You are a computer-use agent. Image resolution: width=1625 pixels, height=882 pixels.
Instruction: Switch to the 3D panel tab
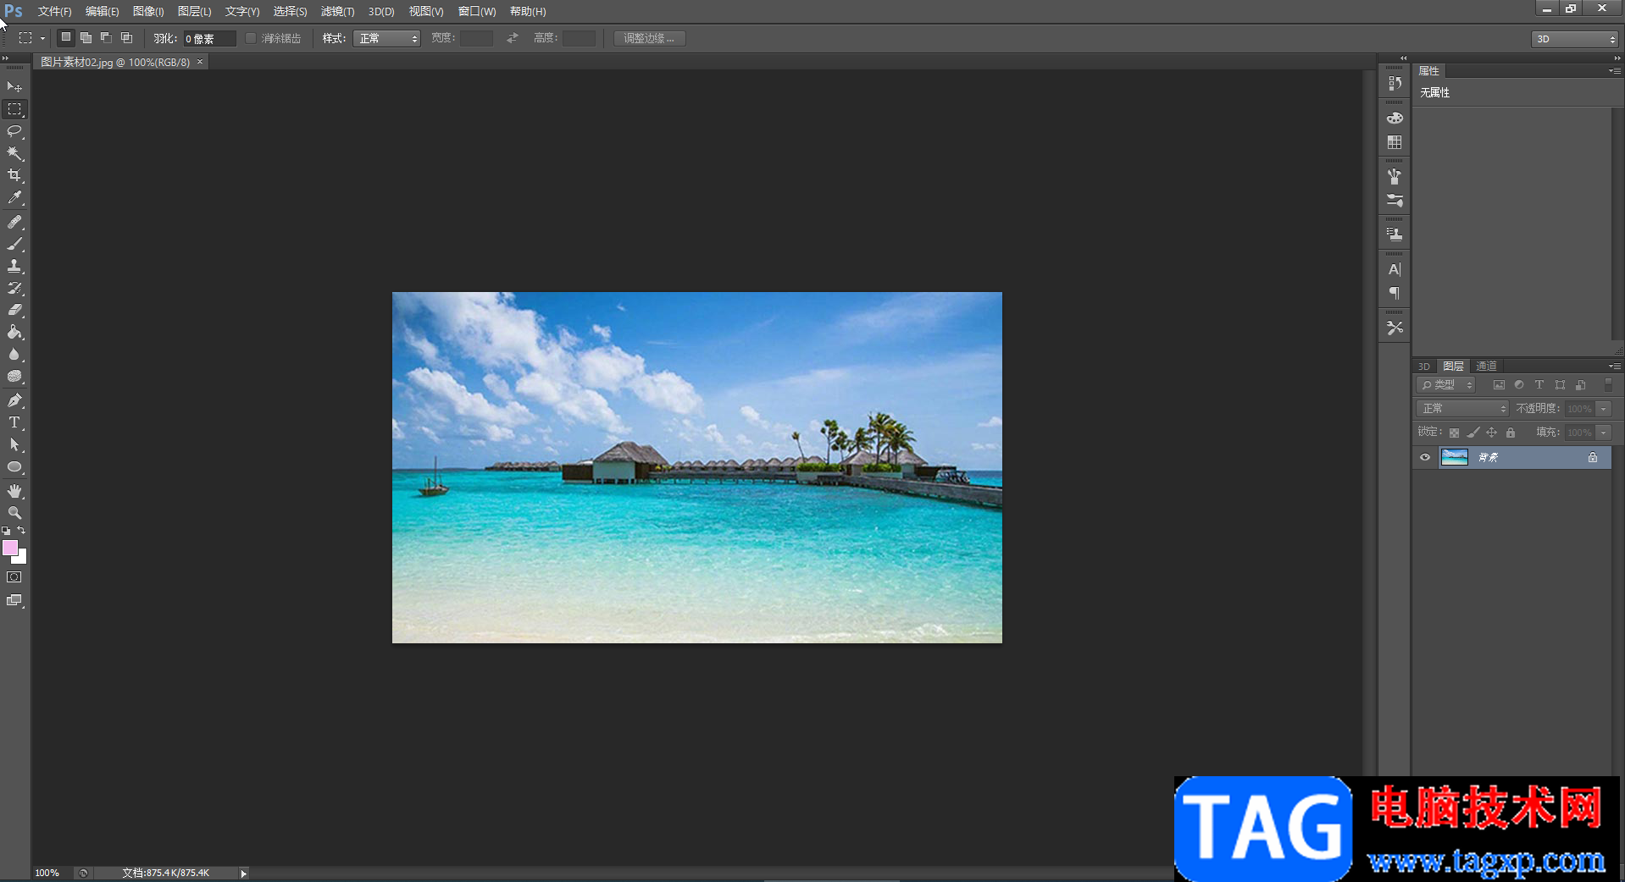[x=1424, y=367]
